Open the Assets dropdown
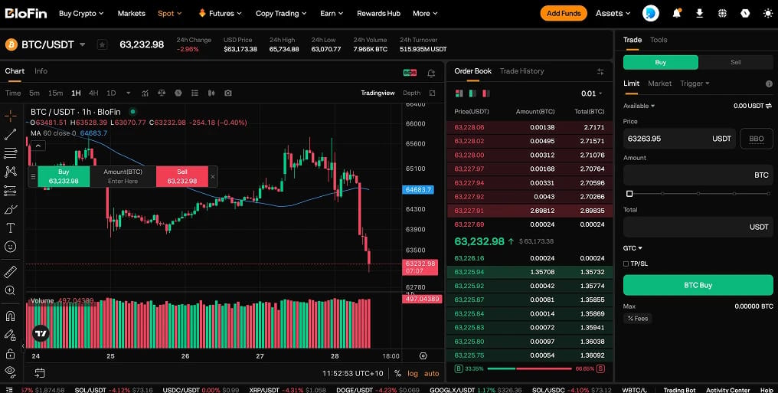The width and height of the screenshot is (778, 393). (x=613, y=13)
